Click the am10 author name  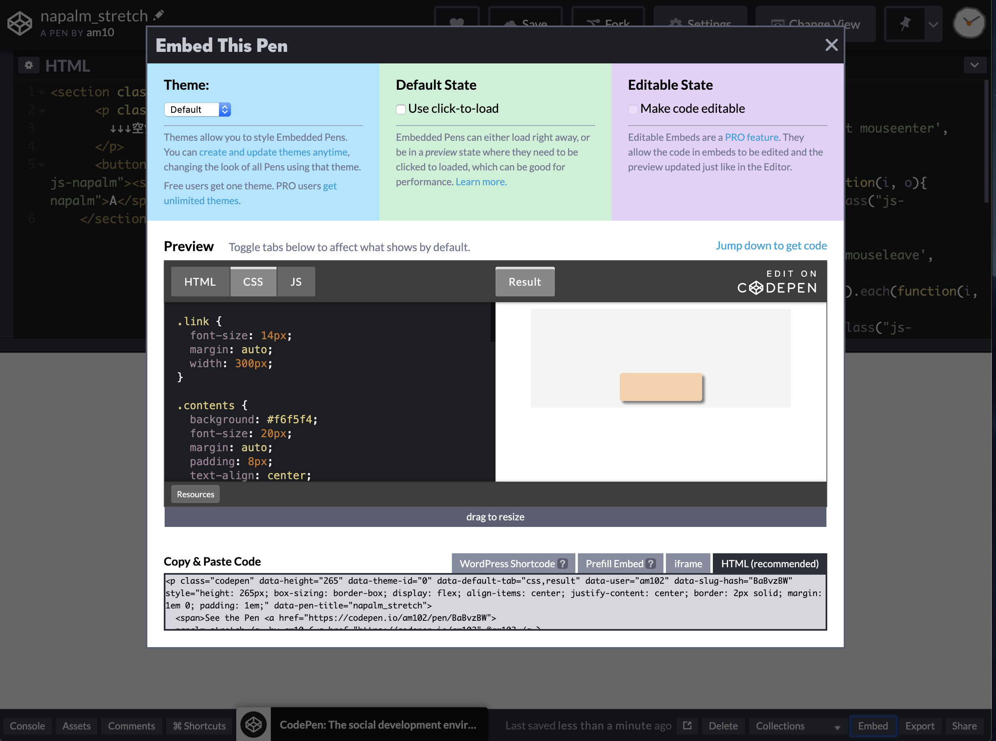coord(100,32)
